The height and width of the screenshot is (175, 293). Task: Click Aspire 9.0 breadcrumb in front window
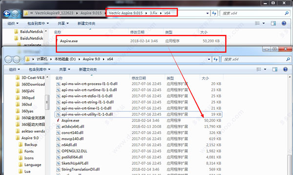[x=91, y=59]
